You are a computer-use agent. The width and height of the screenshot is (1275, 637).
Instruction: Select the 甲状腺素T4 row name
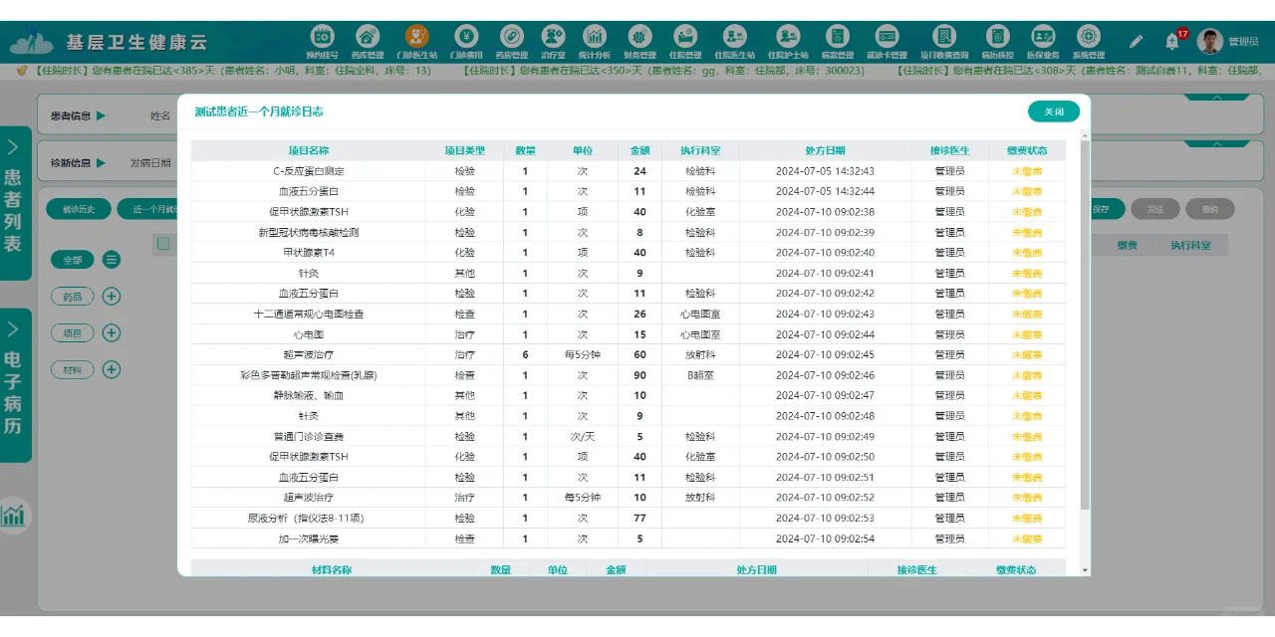pyautogui.click(x=308, y=253)
